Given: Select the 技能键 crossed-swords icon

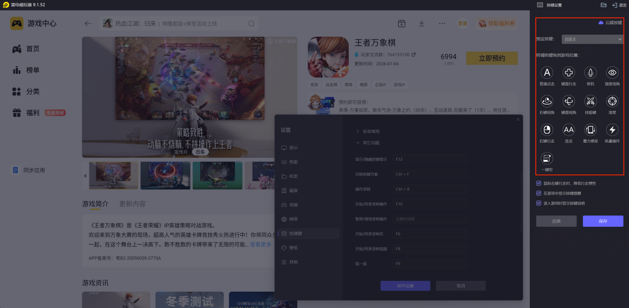Looking at the screenshot, I should click(x=590, y=102).
